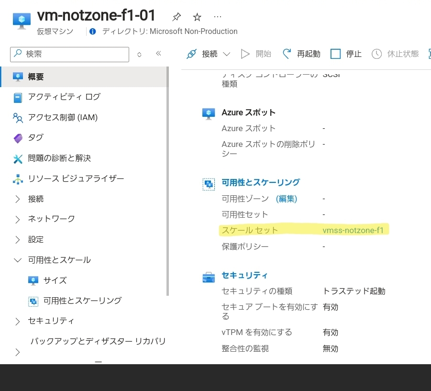Click ディレクトリ: Microsoft Non-Production text
Viewport: 431px width, 391px height.
[x=170, y=31]
